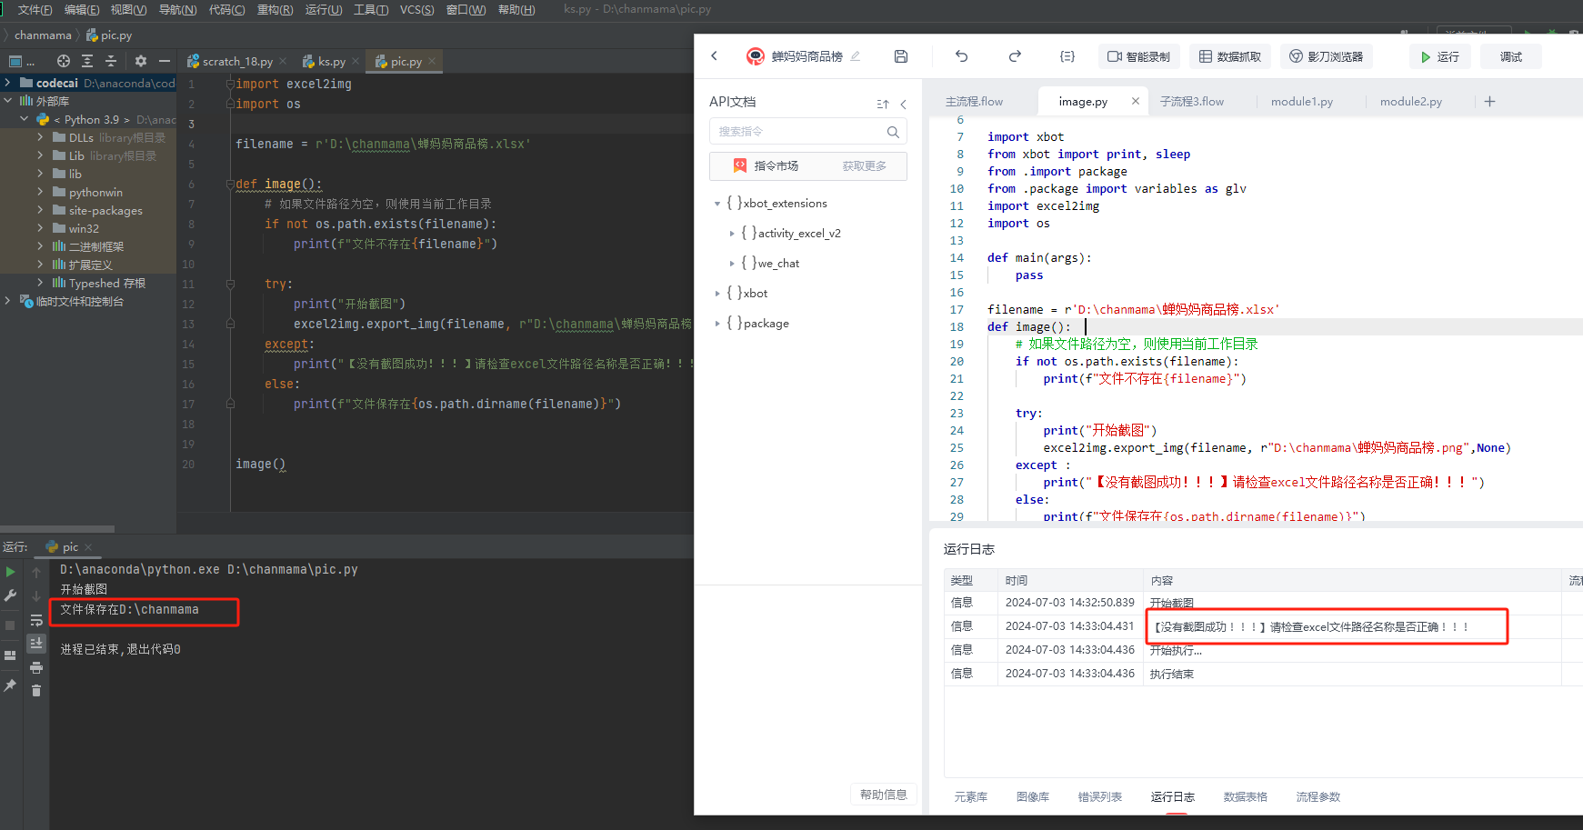
Task: Open the 运行(U) menu
Action: (x=324, y=10)
